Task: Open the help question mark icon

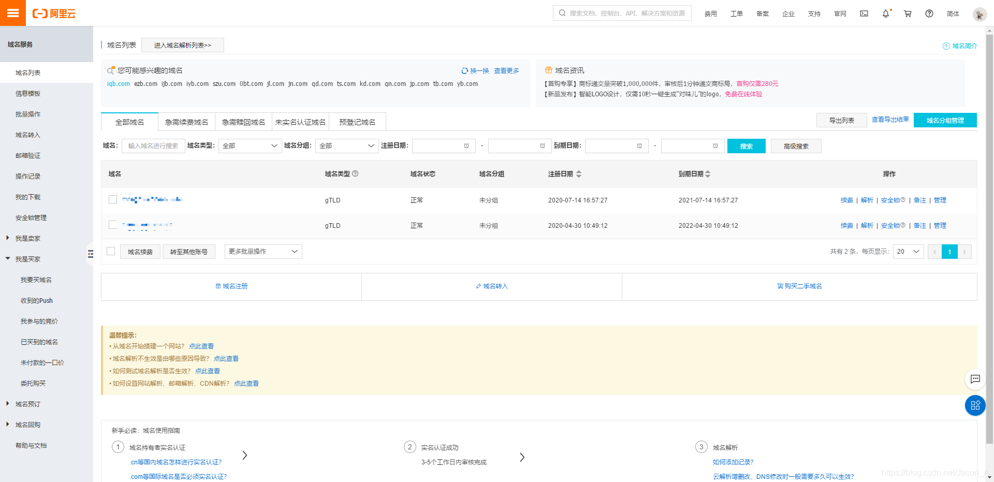Action: 929,13
